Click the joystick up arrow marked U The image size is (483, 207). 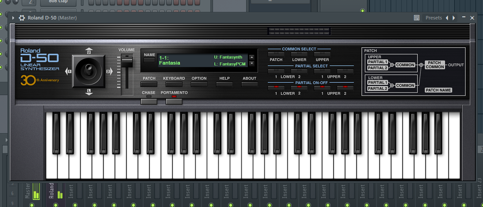pos(89,50)
